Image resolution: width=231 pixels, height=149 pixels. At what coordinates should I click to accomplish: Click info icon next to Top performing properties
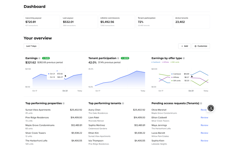coord(63,103)
